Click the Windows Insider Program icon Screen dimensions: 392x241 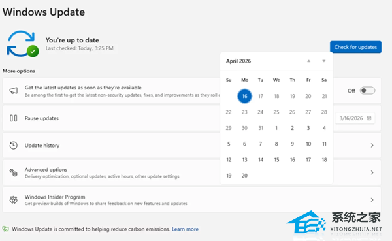(x=14, y=200)
